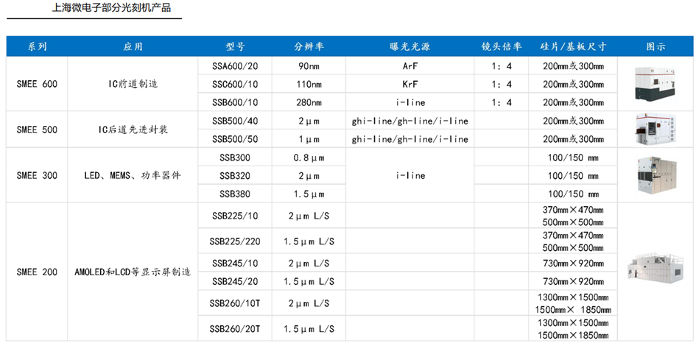This screenshot has width=696, height=343.
Task: Select the SMEE 200 series cell
Action: tap(37, 272)
